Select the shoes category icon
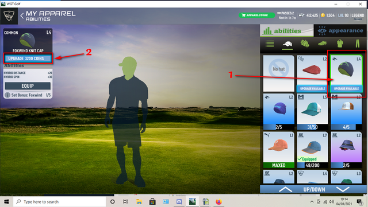The width and height of the screenshot is (368, 207). pyautogui.click(x=322, y=44)
